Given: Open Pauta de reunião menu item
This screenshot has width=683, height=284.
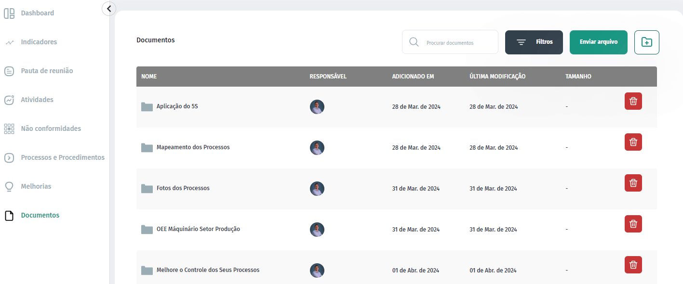Looking at the screenshot, I should pyautogui.click(x=47, y=71).
